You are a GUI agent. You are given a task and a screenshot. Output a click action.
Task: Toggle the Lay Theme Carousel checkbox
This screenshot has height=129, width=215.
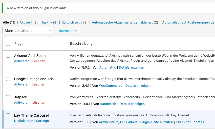coord(8,115)
